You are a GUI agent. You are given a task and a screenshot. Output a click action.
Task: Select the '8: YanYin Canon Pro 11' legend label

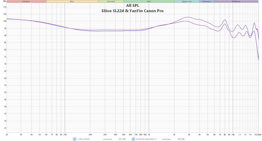click(x=146, y=139)
